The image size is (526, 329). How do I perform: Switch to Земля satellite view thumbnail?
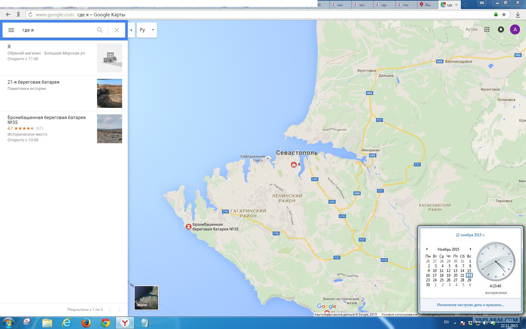coord(146,298)
